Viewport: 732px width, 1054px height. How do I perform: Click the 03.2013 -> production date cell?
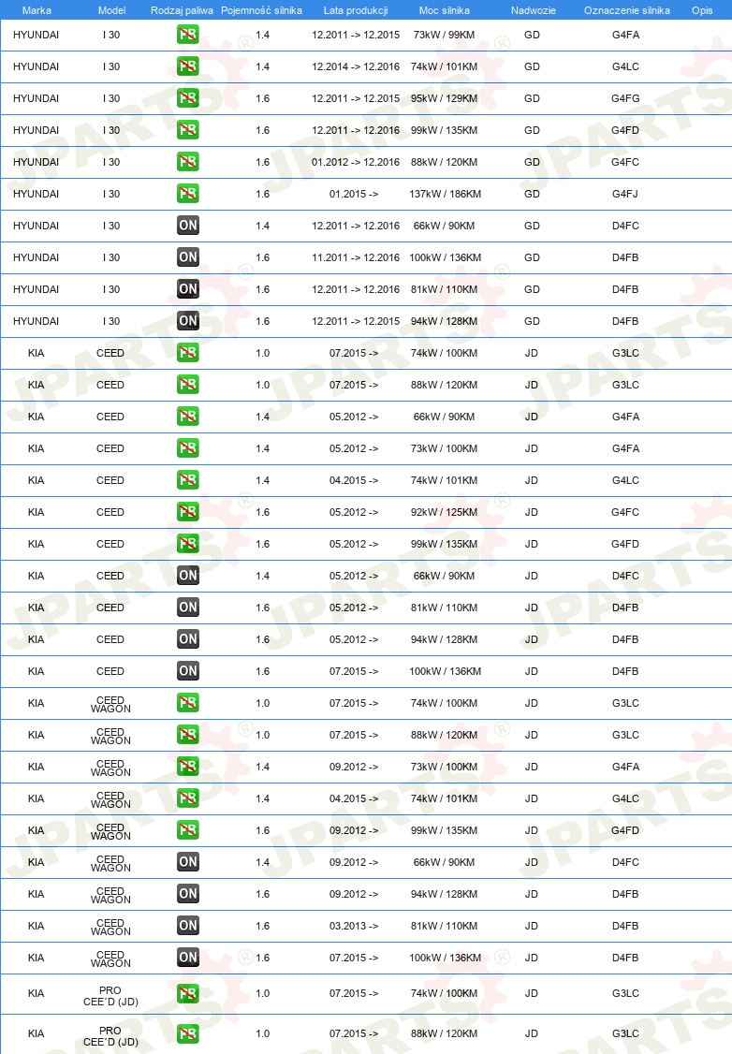click(x=354, y=926)
